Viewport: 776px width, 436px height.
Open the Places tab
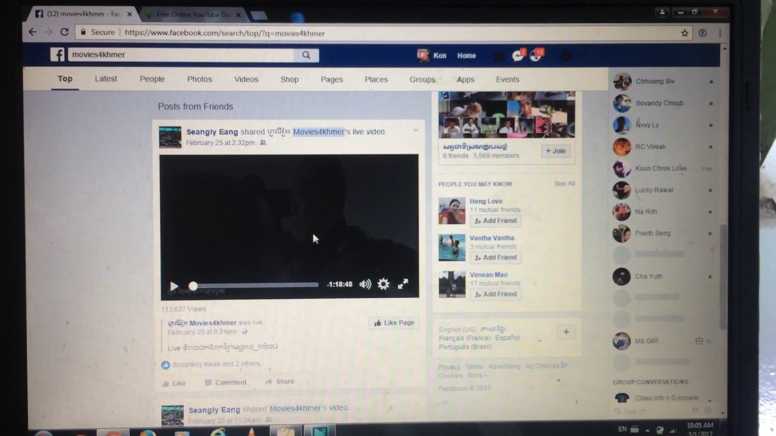(x=376, y=79)
